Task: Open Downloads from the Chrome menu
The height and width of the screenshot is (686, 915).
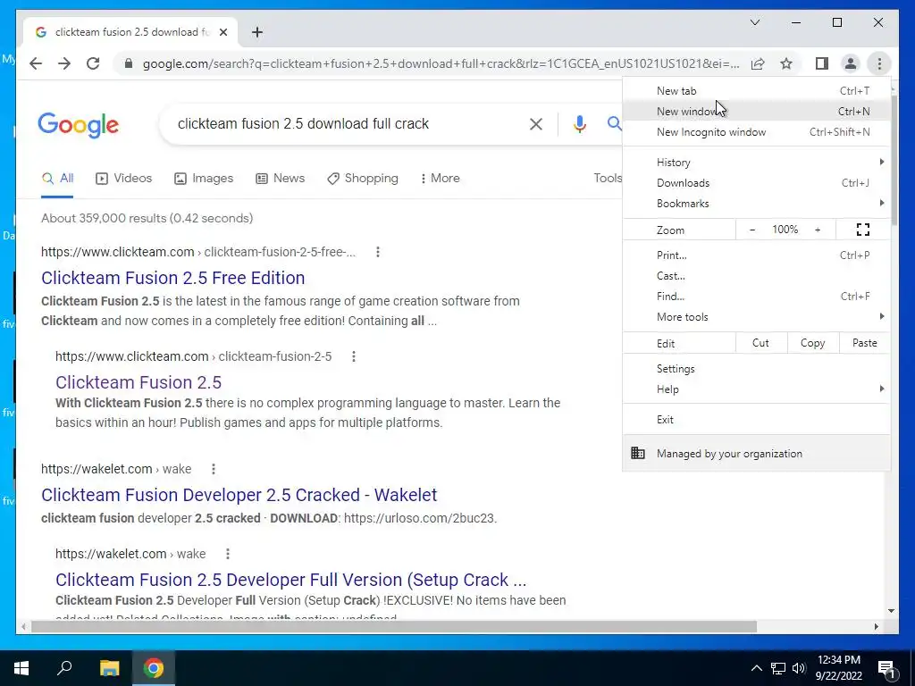Action: pyautogui.click(x=756, y=182)
